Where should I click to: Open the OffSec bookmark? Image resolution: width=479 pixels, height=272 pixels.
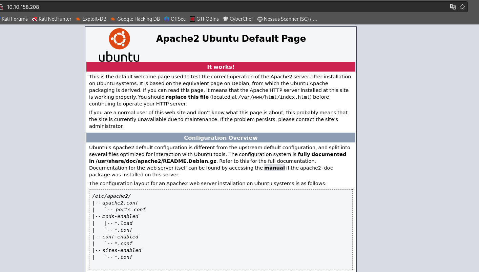174,19
